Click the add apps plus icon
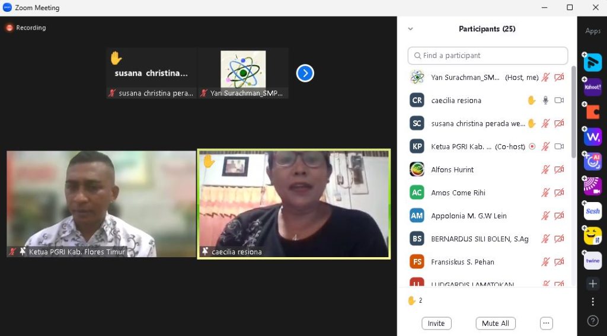Image resolution: width=607 pixels, height=336 pixels. 593,284
